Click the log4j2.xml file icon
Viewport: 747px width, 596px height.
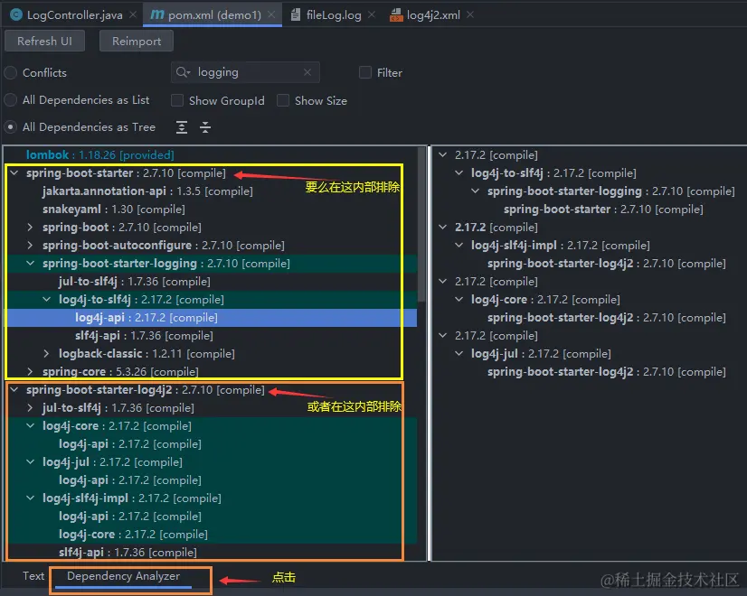396,15
